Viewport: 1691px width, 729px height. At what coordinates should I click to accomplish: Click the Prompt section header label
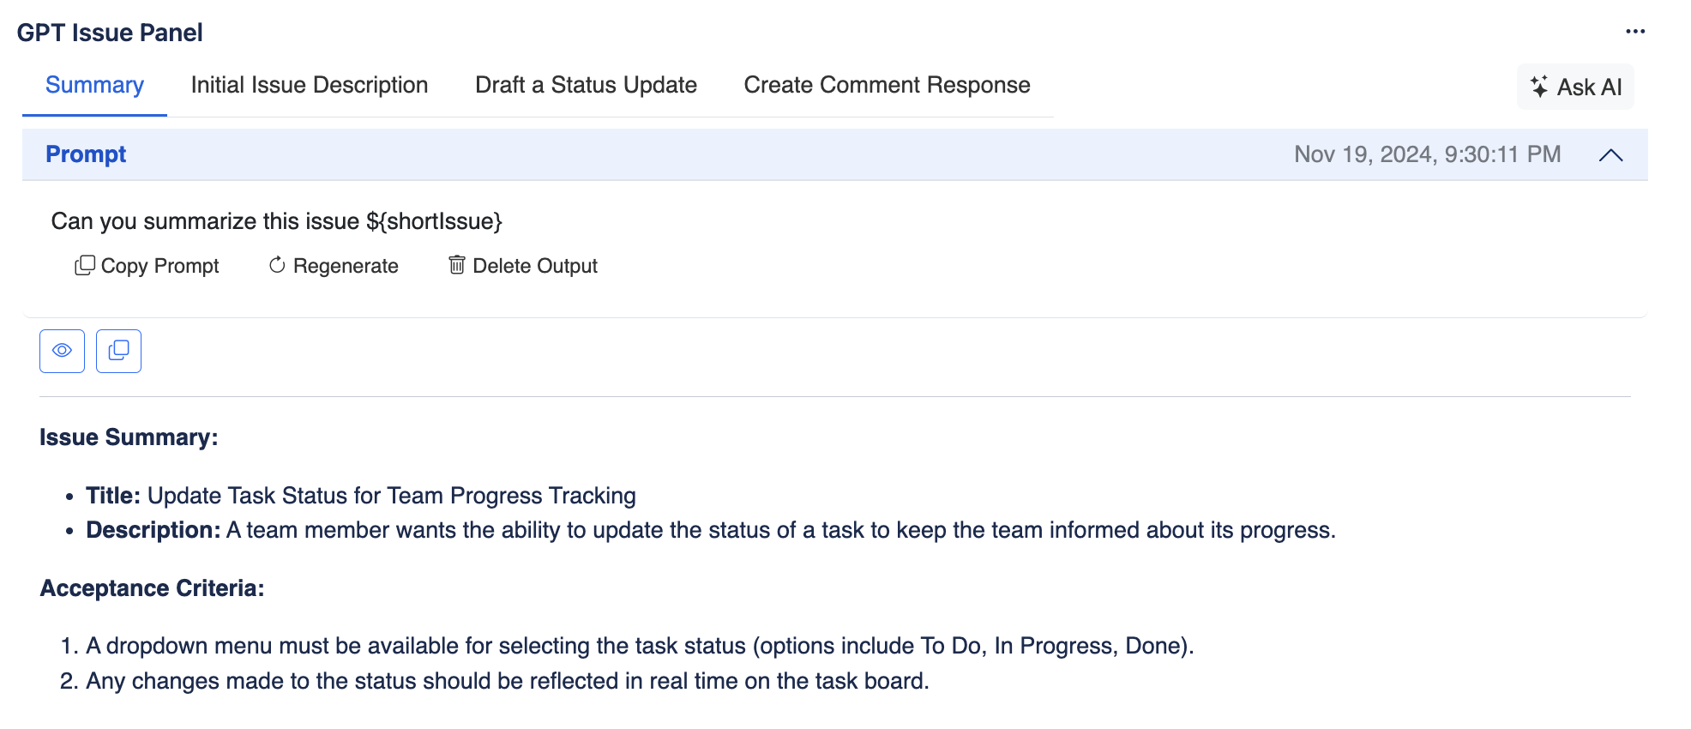coord(86,154)
